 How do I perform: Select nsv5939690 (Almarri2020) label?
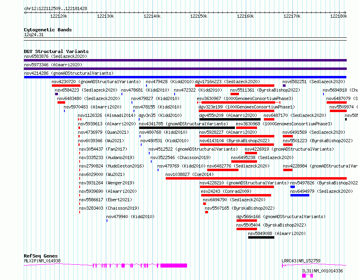pos(108,191)
